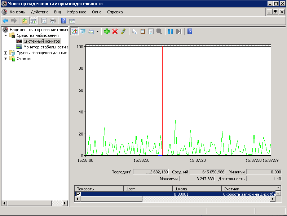
Task: Click the Highlight marker icon
Action: [x=123, y=31]
